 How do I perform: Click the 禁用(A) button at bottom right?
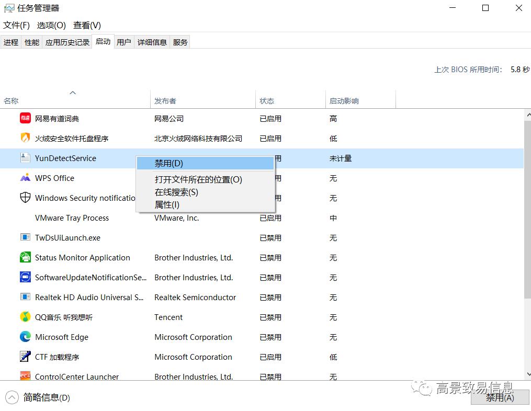499,397
